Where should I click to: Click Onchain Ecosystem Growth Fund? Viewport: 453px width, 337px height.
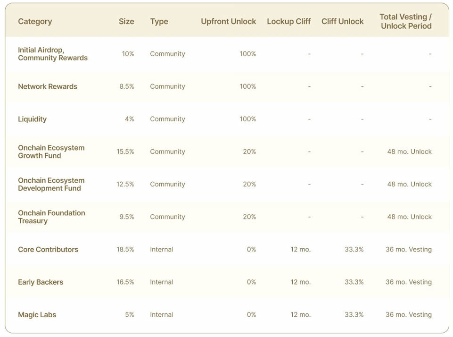tap(51, 152)
